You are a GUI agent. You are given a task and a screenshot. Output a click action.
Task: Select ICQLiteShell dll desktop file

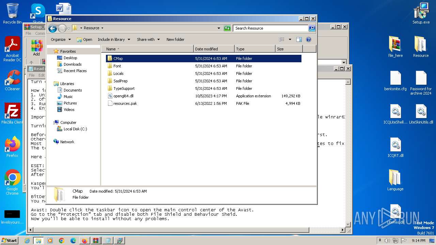tap(395, 114)
